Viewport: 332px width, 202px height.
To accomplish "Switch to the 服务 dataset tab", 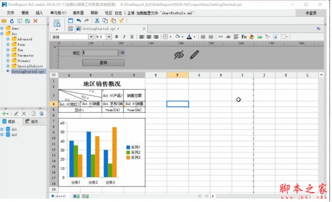I will point(34,121).
